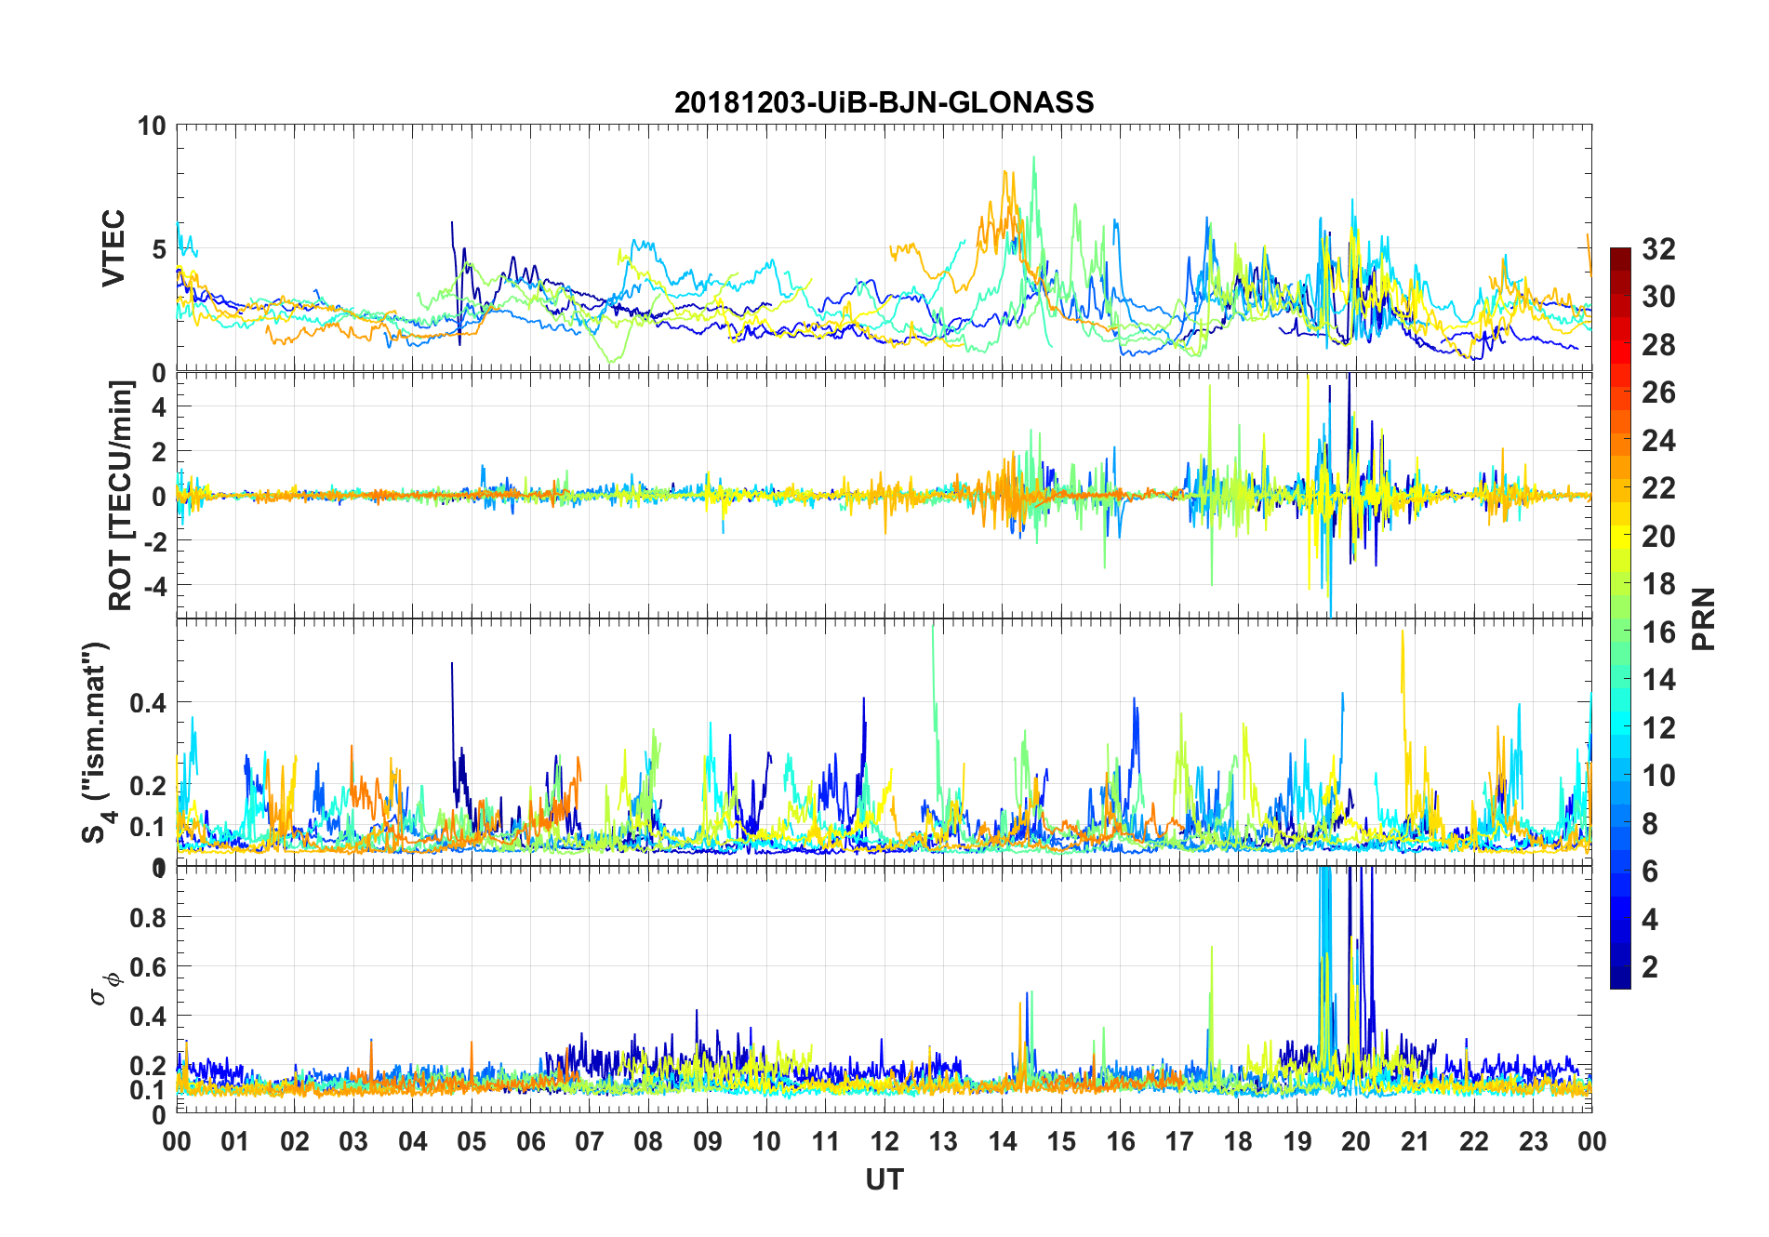The height and width of the screenshot is (1237, 1769).
Task: Click colorbar tick label 26
Action: click(x=1658, y=392)
